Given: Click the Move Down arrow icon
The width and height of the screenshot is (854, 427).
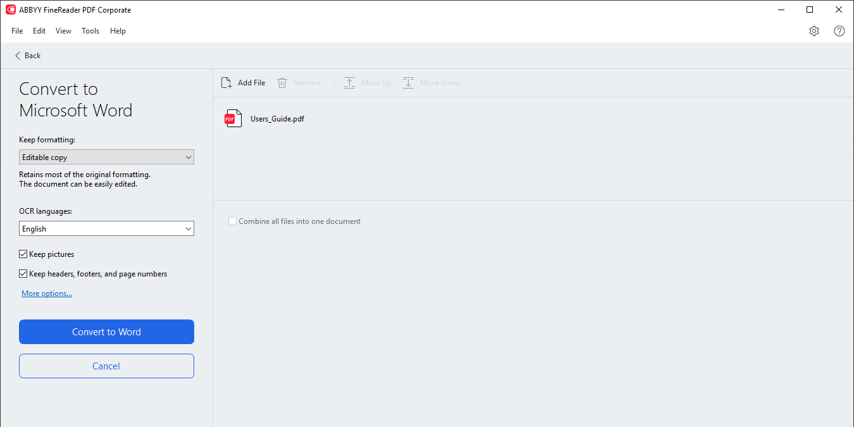Looking at the screenshot, I should [408, 83].
